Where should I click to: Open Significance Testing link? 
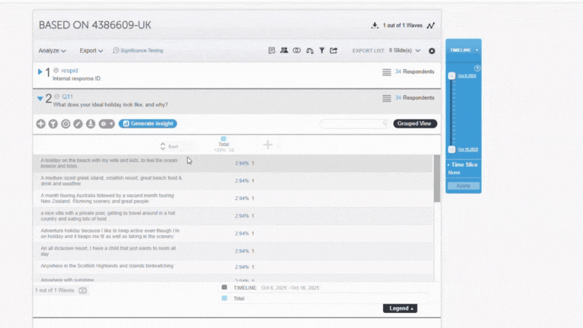click(138, 51)
